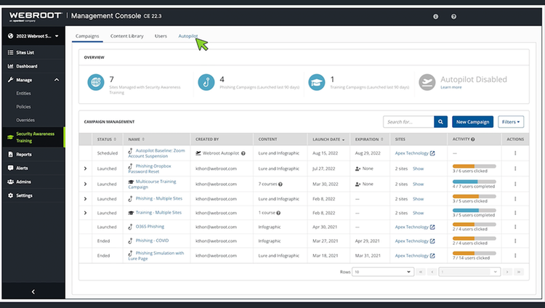Expand the Phishing Dropbox Password Reset row

point(85,169)
